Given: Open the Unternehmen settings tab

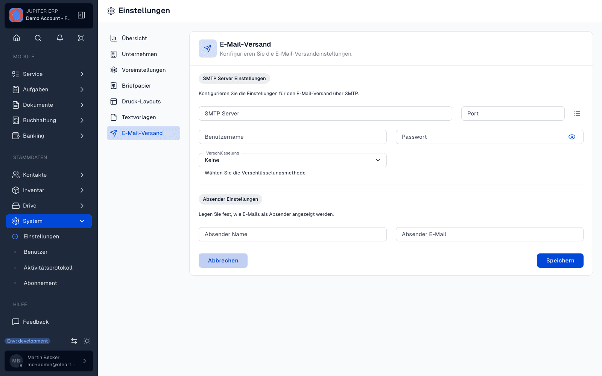Looking at the screenshot, I should pyautogui.click(x=143, y=54).
